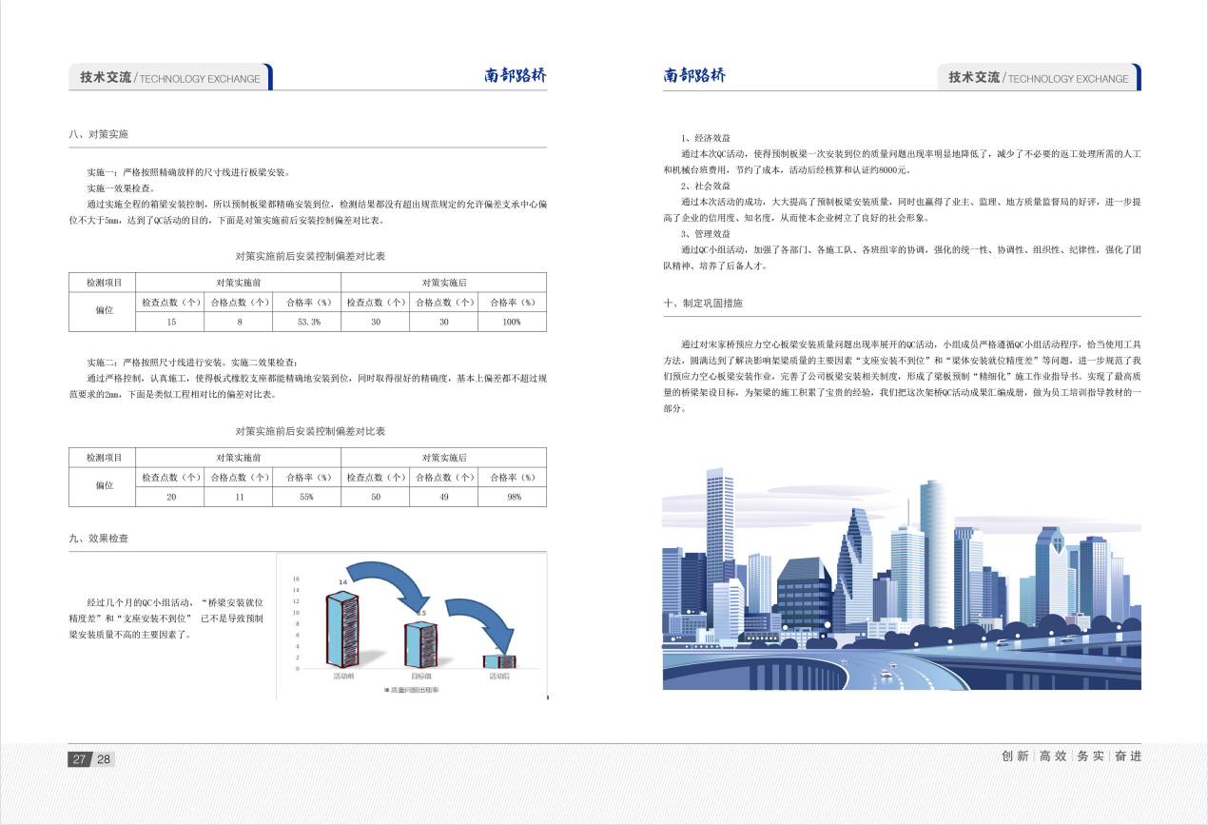
Task: Click the 南部路桥 logo on the left page
Action: pyautogui.click(x=515, y=76)
